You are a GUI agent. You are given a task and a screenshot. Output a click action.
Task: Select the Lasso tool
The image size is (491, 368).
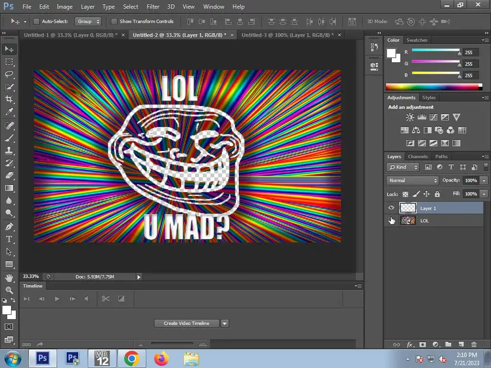coord(9,74)
